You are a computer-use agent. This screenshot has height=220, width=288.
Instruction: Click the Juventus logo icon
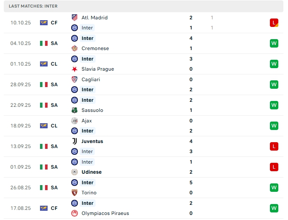pos(75,141)
